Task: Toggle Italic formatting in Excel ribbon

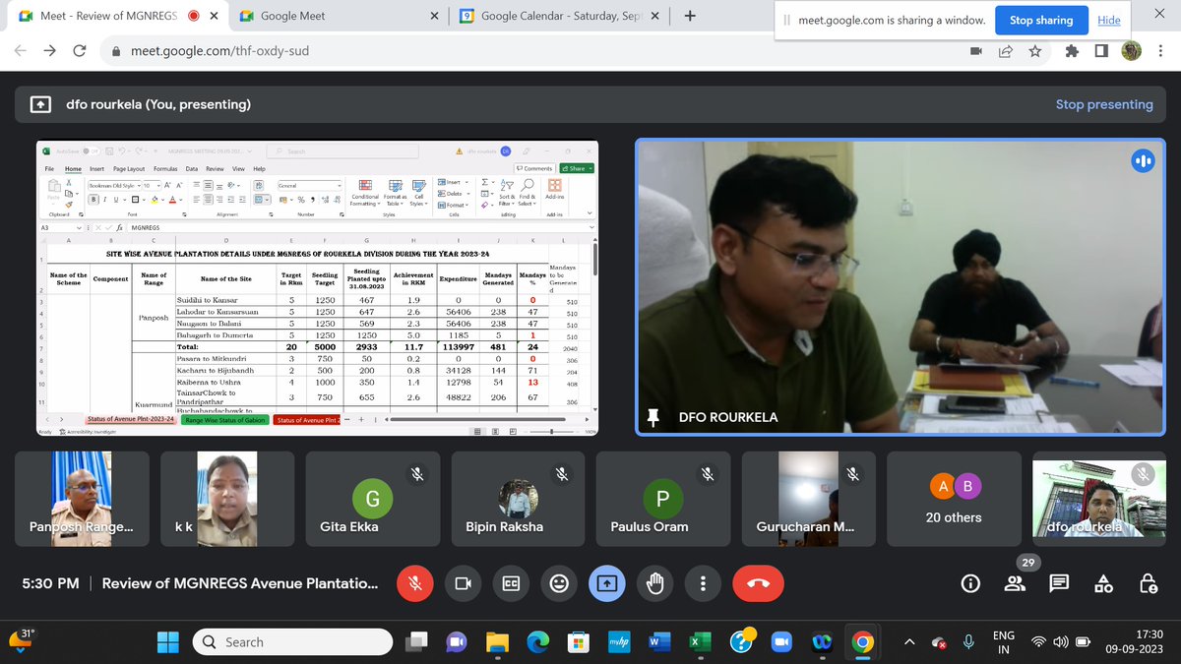Action: point(105,199)
